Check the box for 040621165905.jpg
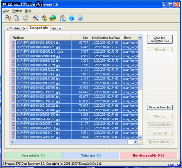This screenshot has width=182, height=168. tap(13, 88)
